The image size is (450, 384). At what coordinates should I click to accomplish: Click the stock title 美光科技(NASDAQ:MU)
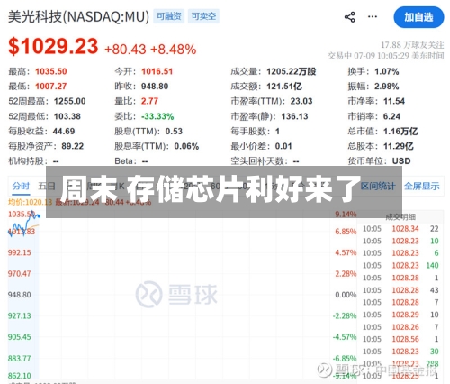tap(78, 16)
